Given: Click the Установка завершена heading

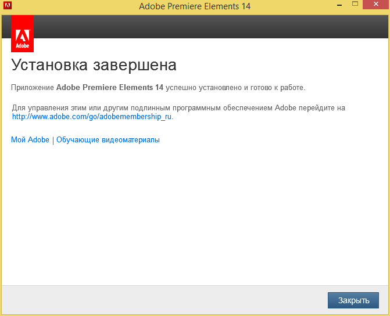Looking at the screenshot, I should click(94, 65).
